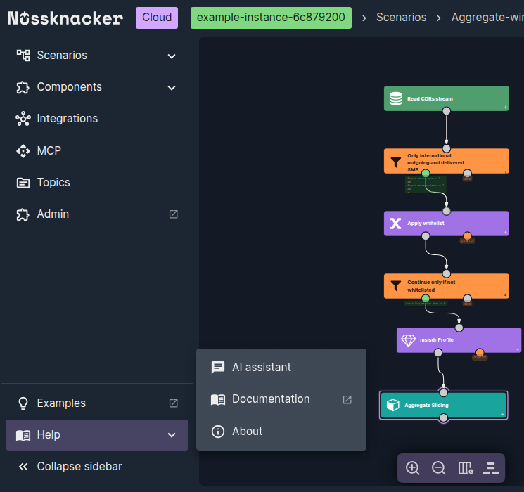This screenshot has width=524, height=492.
Task: Click the Admin puzzle icon
Action: click(x=23, y=214)
